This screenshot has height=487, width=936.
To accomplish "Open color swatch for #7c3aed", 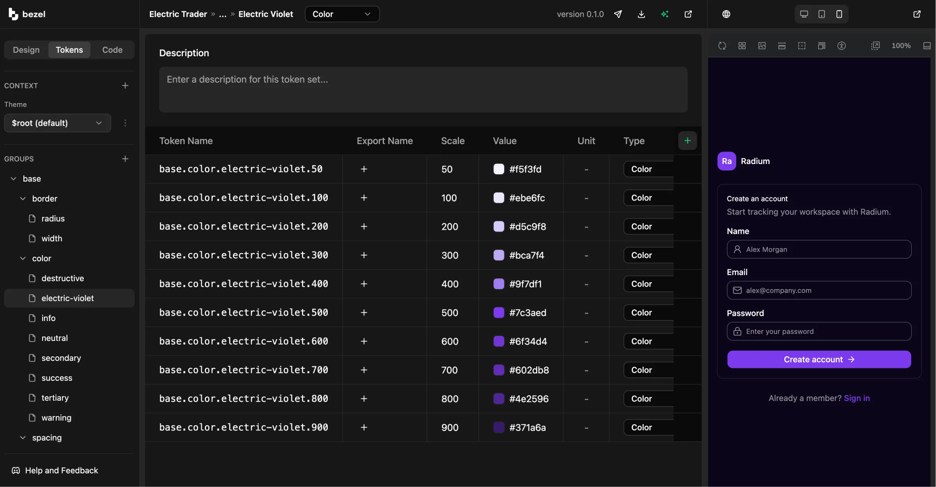I will (499, 312).
